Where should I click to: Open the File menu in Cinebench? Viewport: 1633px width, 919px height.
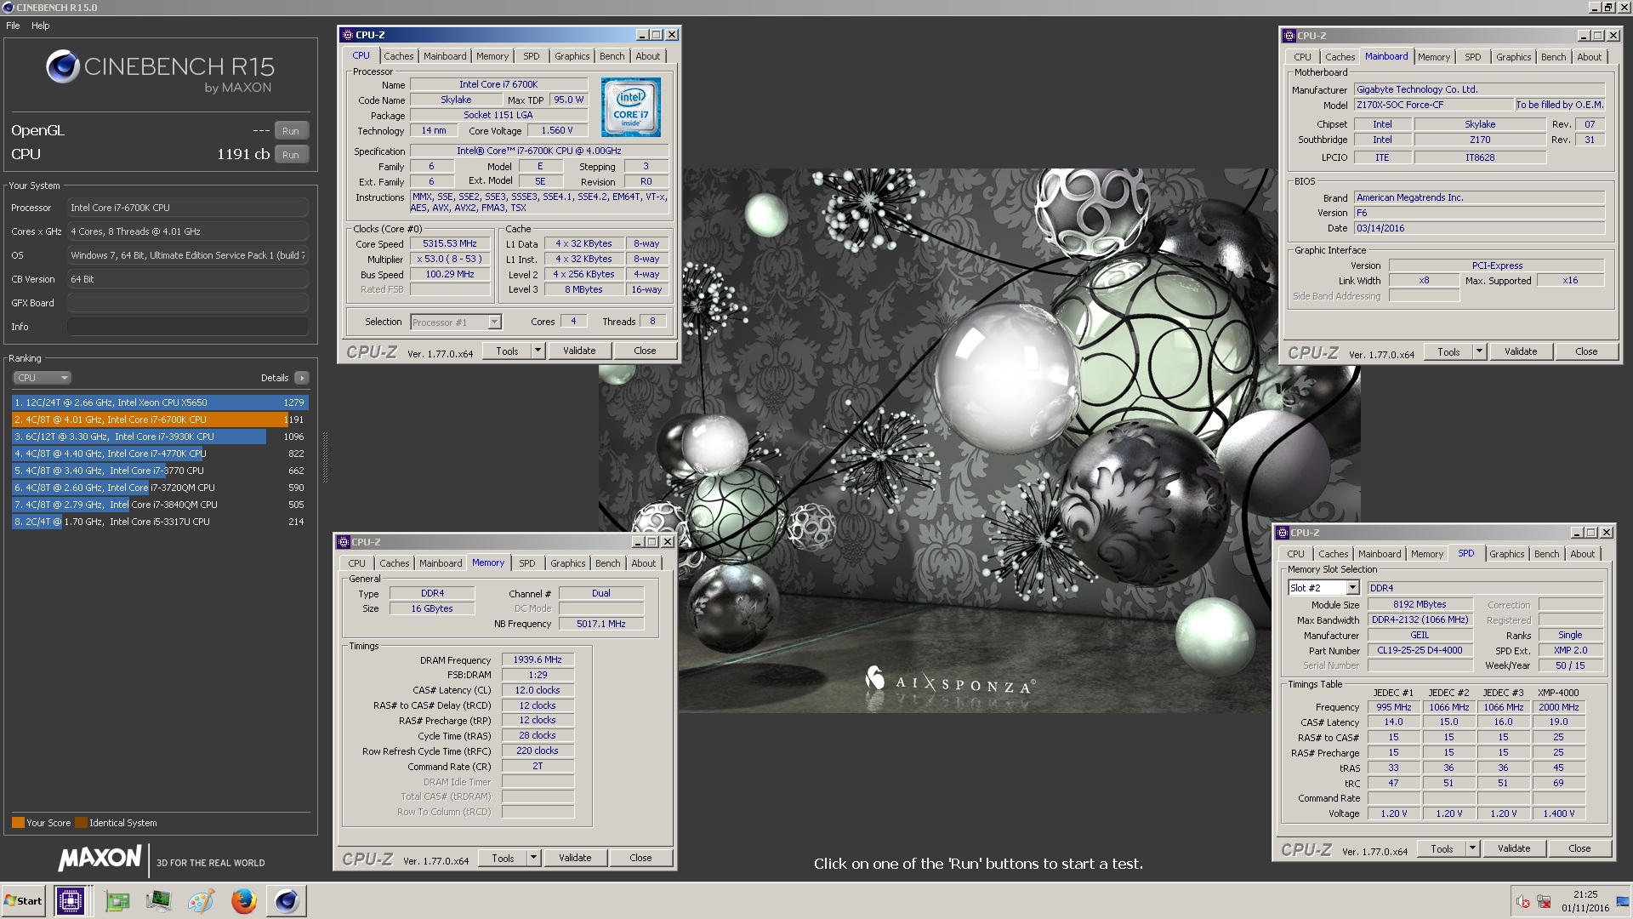(x=13, y=26)
